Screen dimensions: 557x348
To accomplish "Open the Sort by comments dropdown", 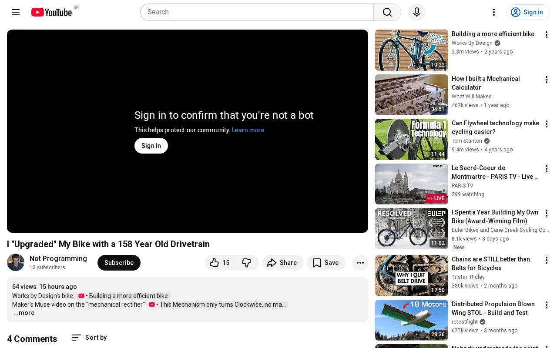I will point(89,338).
